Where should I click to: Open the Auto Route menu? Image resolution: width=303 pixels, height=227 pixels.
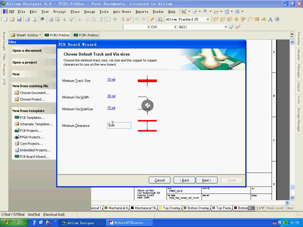(122, 12)
